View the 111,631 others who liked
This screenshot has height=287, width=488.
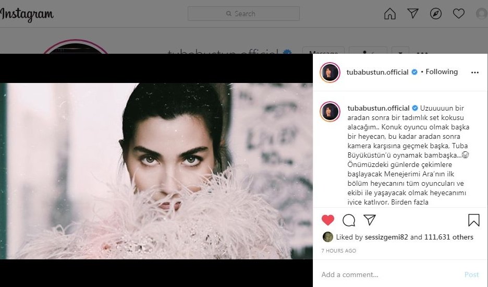[448, 237]
